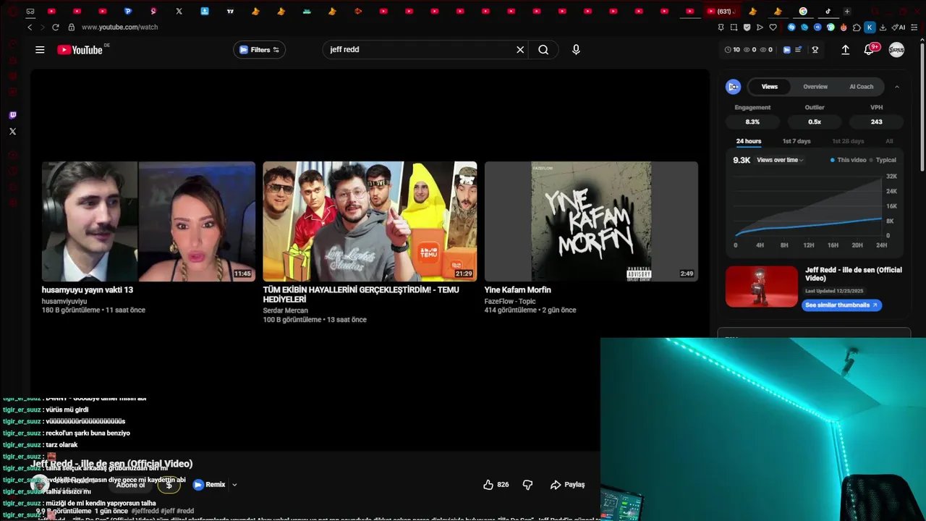Viewport: 926px width, 521px height.
Task: Like the video (826 likes)
Action: 496,485
